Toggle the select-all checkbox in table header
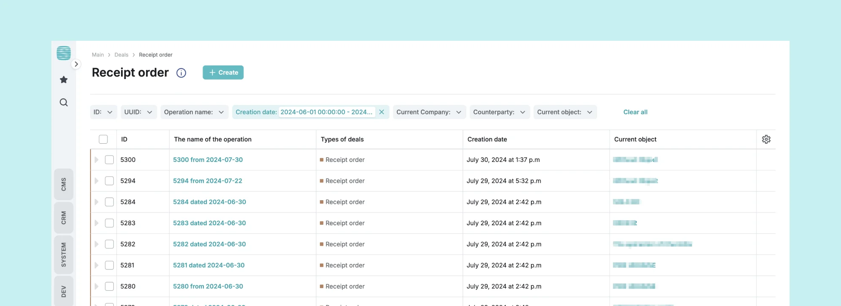Screen dimensions: 841x306 click(x=103, y=139)
